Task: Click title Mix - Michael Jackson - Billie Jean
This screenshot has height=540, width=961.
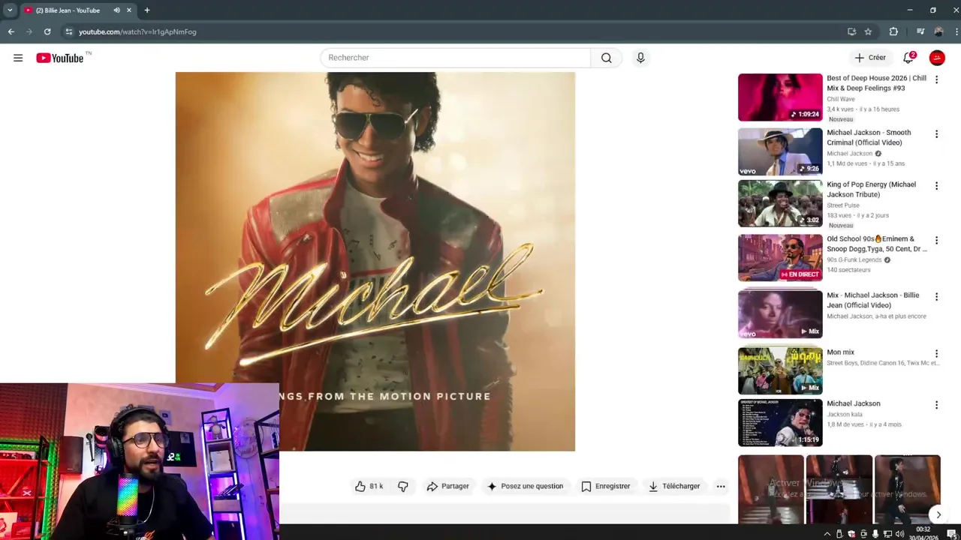Action: [872, 300]
